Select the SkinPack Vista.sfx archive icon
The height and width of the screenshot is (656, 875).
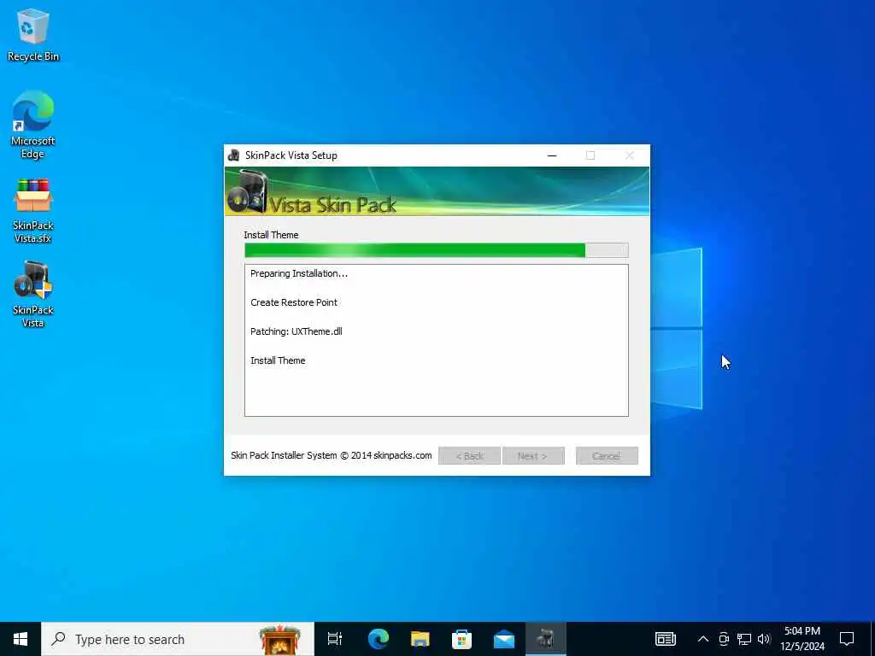point(33,210)
